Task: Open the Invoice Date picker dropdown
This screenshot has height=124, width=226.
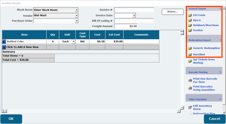Action: (134, 16)
